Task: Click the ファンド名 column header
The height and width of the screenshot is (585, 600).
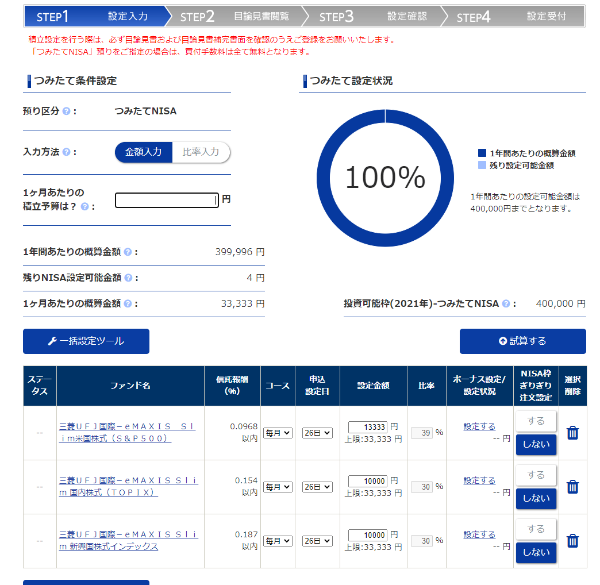Action: [130, 386]
